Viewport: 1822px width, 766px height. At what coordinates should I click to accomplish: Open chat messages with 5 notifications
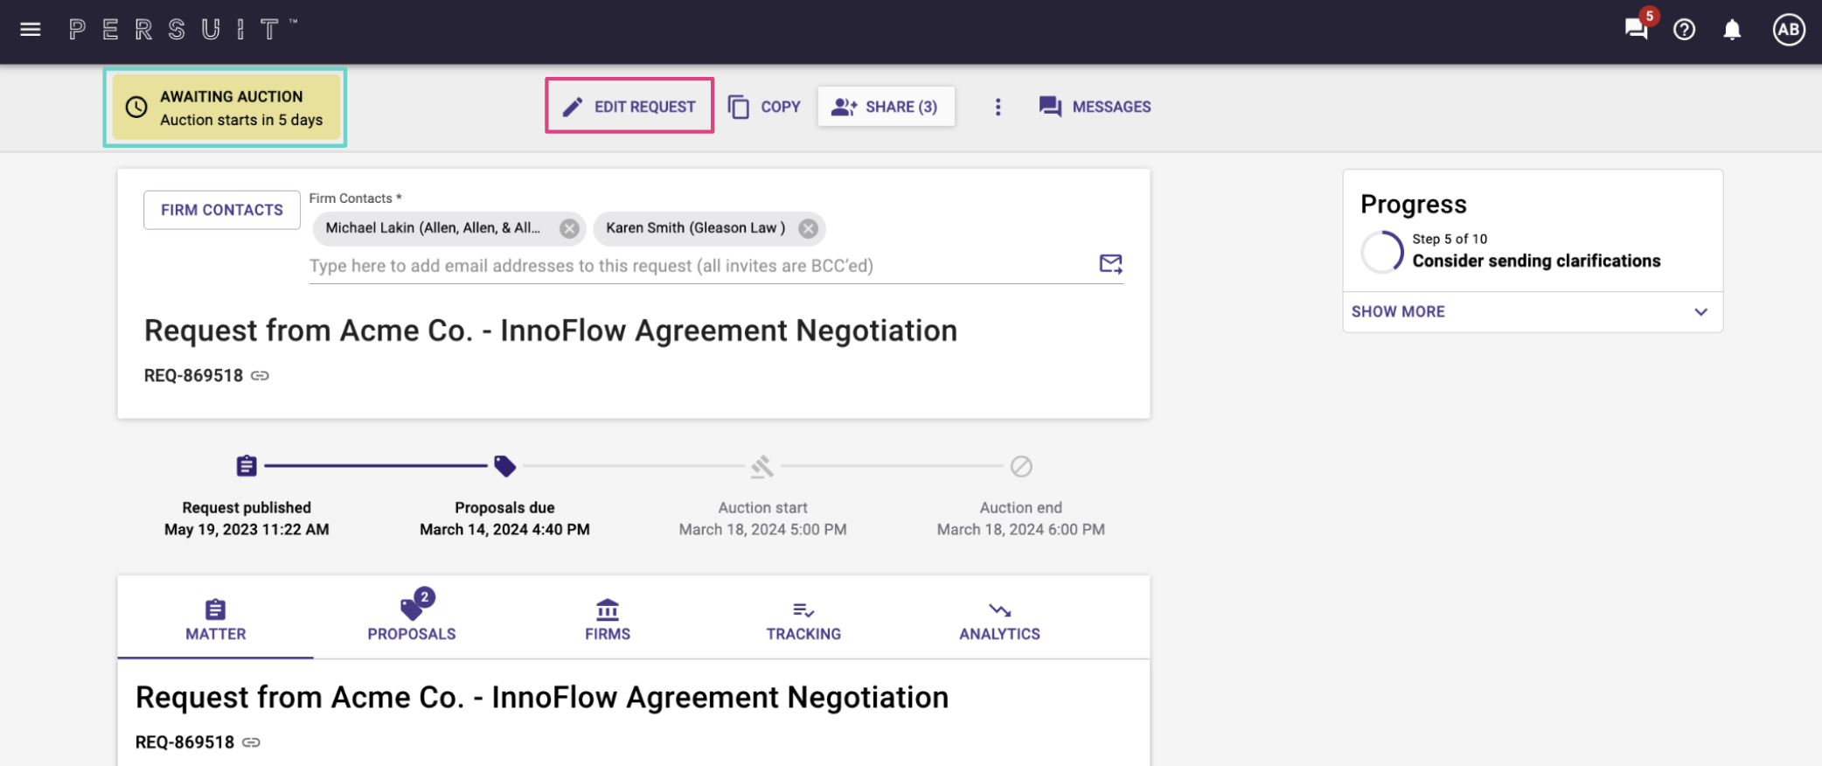(1636, 30)
